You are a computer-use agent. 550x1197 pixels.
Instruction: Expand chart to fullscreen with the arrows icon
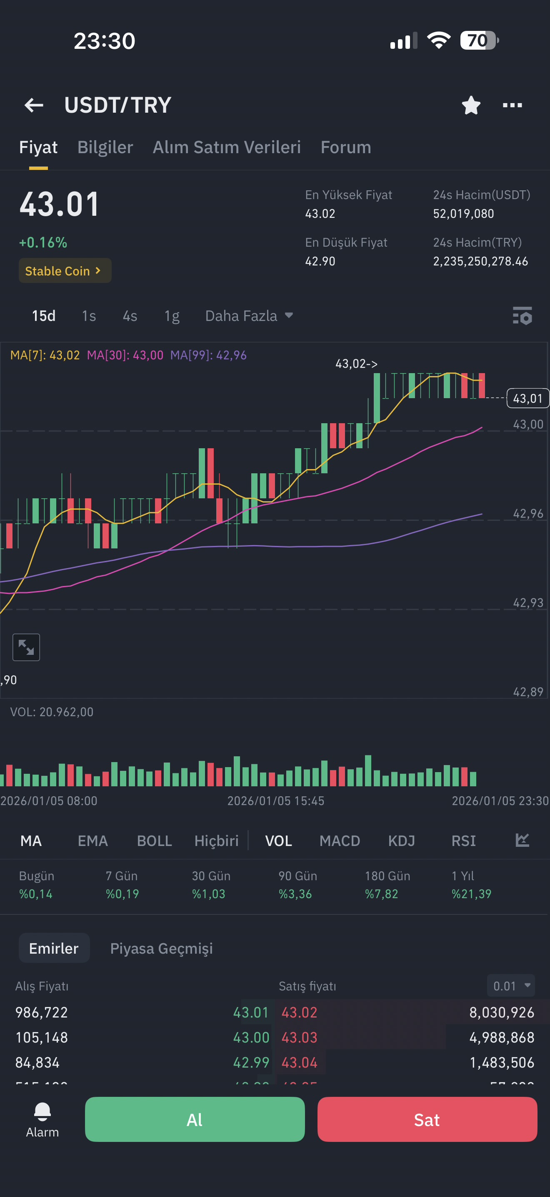pyautogui.click(x=26, y=647)
